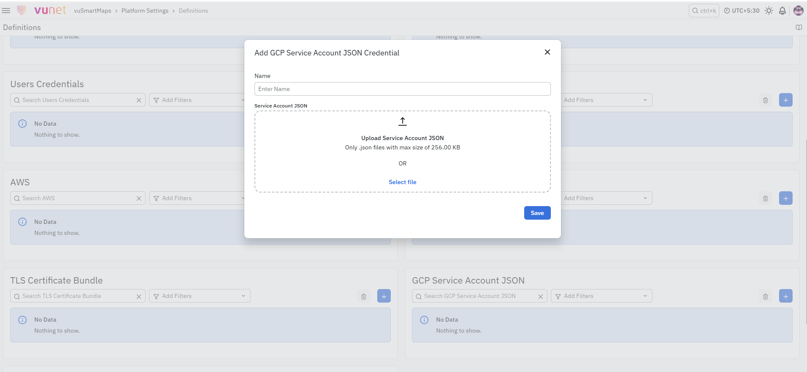Open the documentation book icon
Image resolution: width=807 pixels, height=372 pixels.
(x=799, y=28)
